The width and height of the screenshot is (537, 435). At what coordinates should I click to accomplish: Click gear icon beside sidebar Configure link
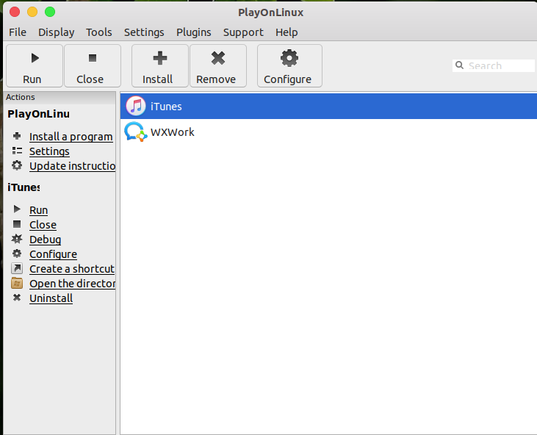(x=17, y=254)
